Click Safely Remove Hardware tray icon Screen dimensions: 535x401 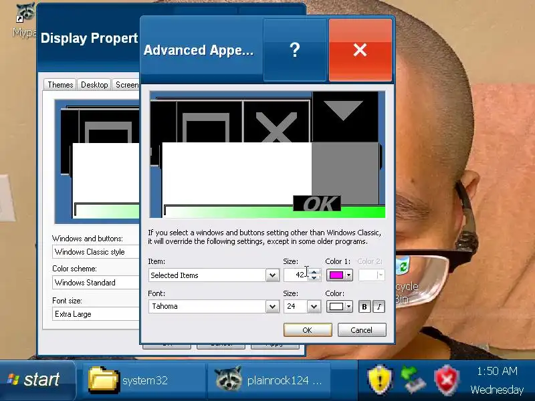[x=413, y=379]
